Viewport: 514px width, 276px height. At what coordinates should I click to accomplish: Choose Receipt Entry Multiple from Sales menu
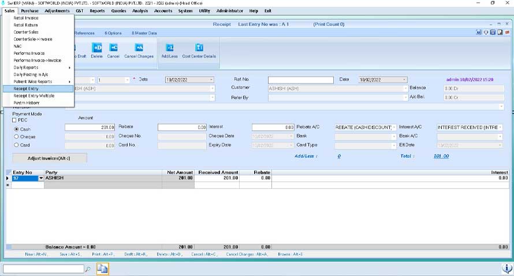(x=34, y=96)
